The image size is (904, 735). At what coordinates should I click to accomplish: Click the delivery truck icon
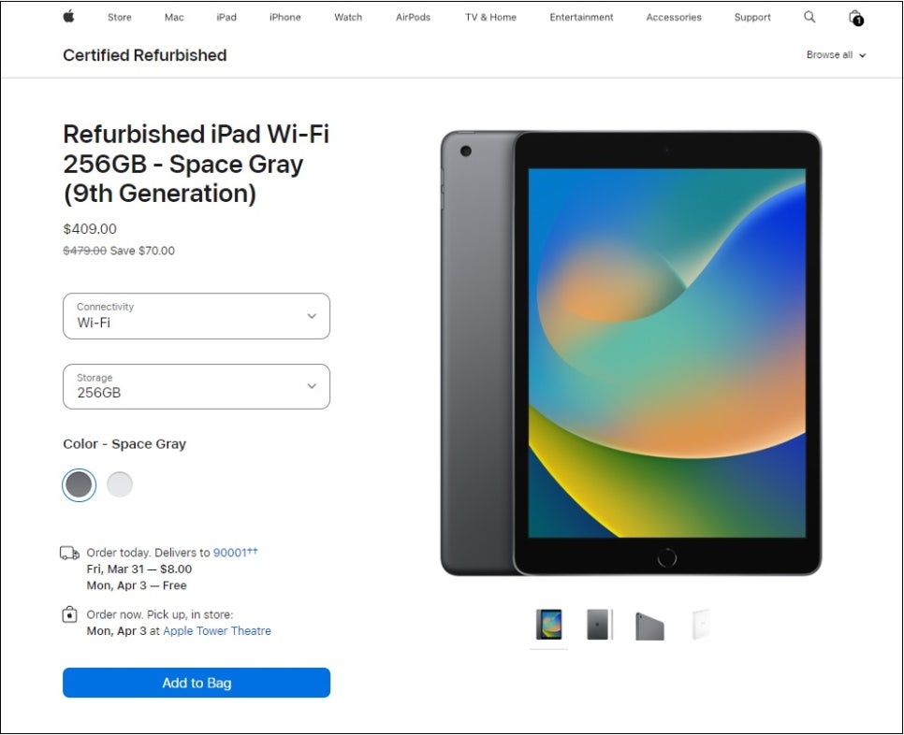(70, 553)
